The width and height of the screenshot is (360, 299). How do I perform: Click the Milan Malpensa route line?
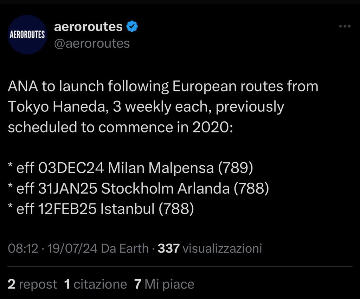130,168
